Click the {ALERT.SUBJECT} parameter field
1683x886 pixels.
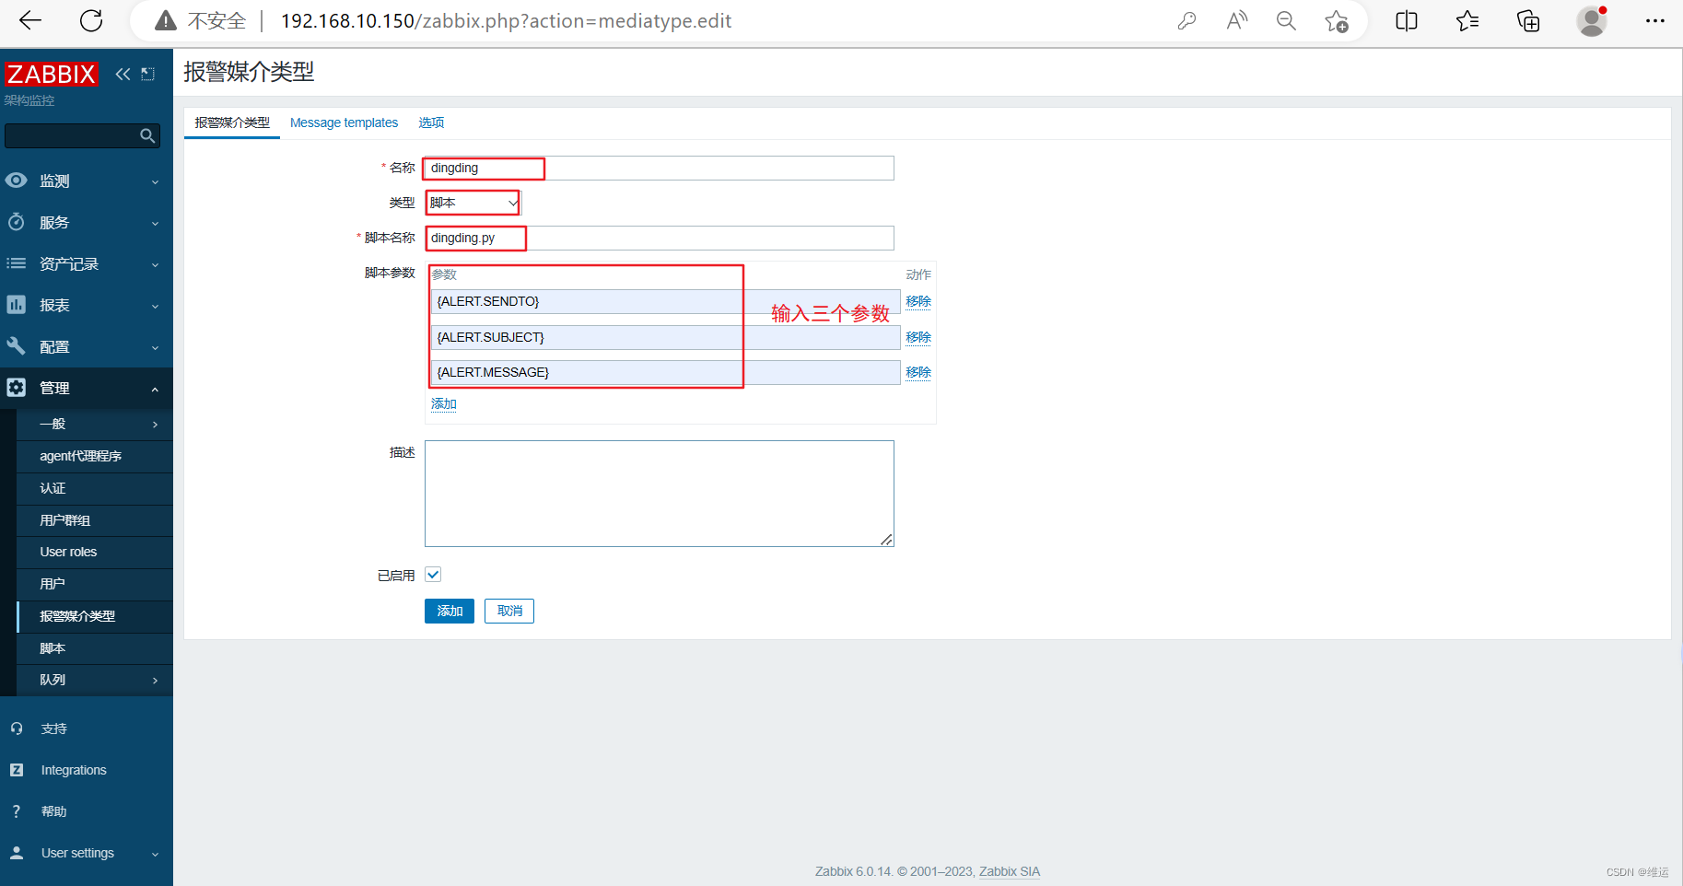click(x=665, y=337)
